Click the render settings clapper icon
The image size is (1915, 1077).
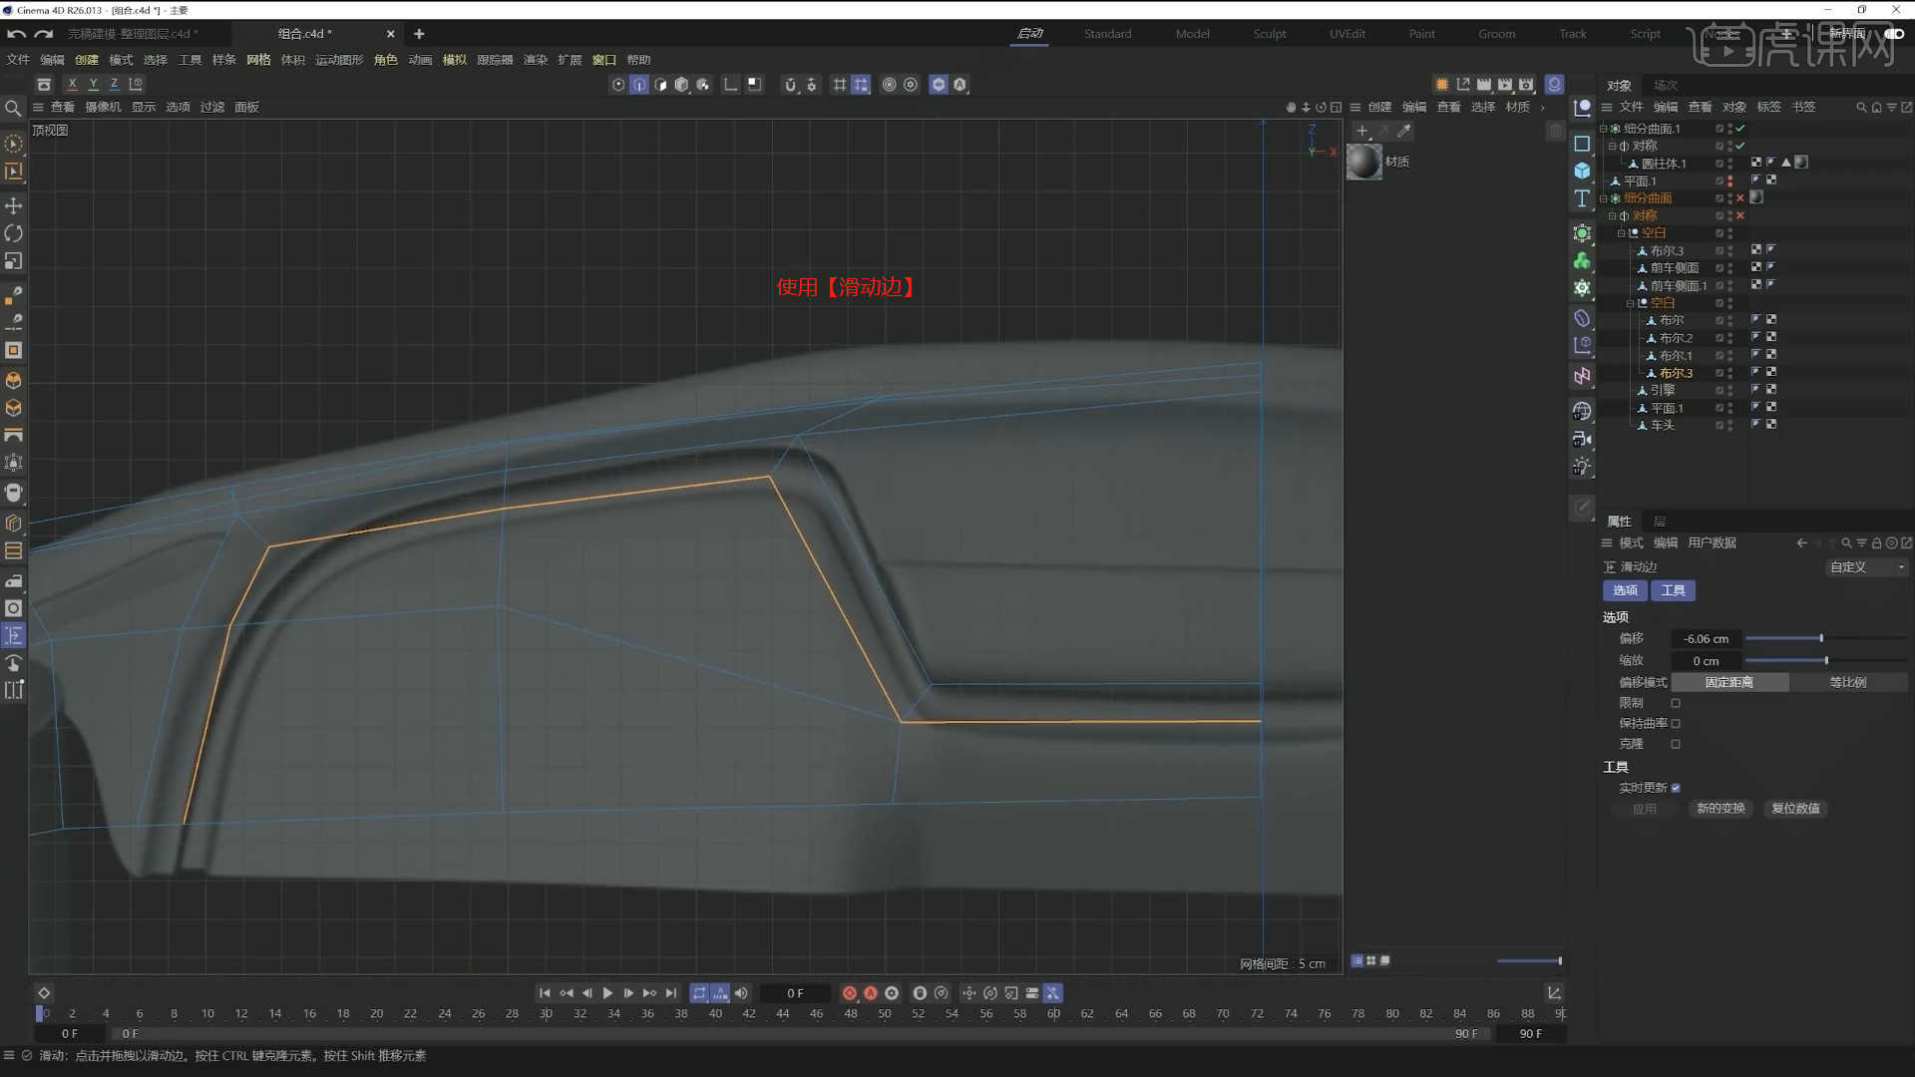point(1526,85)
